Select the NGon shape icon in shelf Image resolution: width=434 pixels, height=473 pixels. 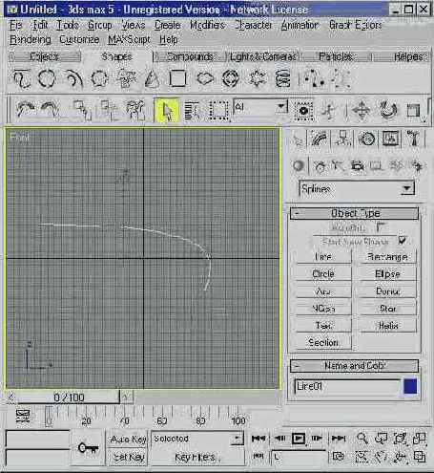[100, 78]
